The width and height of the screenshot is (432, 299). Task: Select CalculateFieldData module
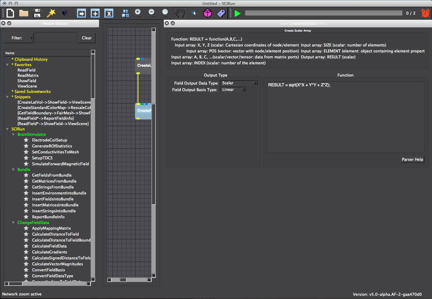49,246
